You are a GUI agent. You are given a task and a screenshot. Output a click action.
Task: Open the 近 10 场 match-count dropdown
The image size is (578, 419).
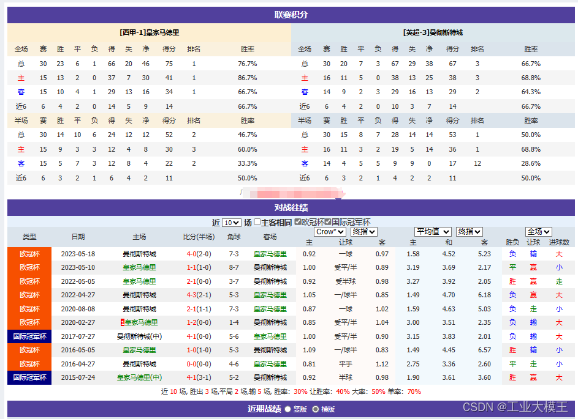tap(232, 223)
